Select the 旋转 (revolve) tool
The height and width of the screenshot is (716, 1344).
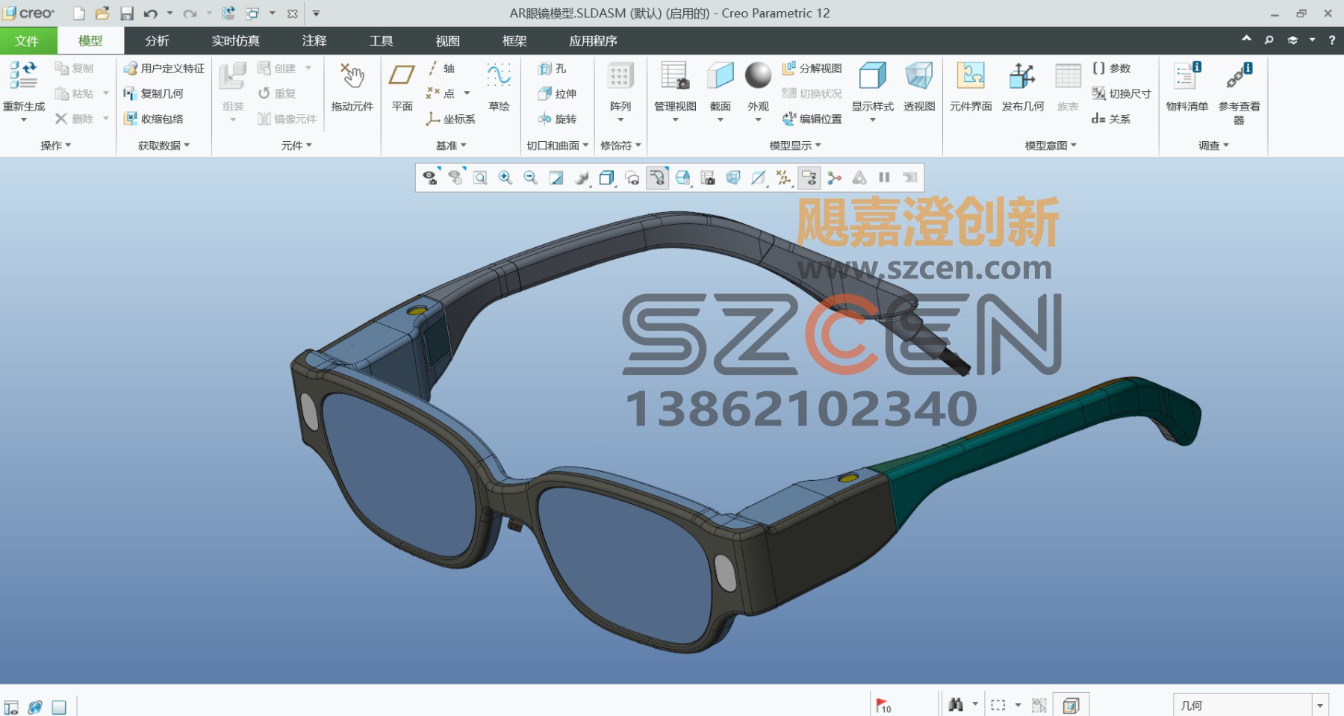(x=557, y=119)
